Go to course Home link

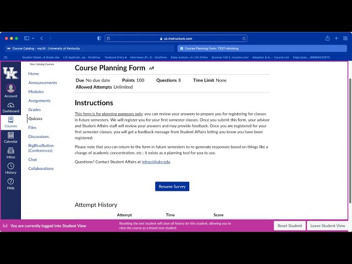coord(34,74)
